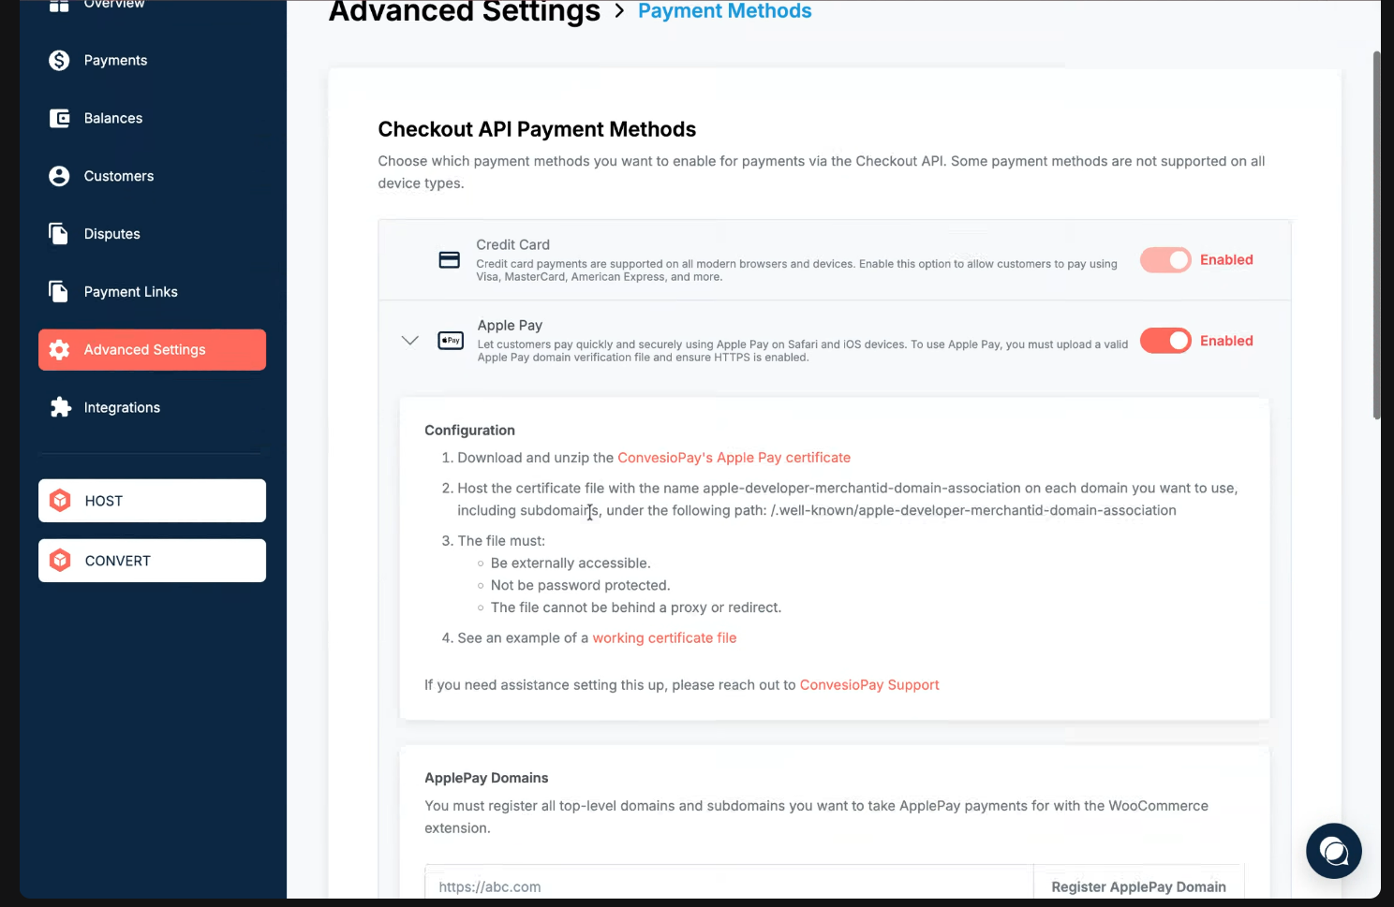Download ConvesioPay's Apple Pay certificate link
The width and height of the screenshot is (1394, 907).
point(734,458)
